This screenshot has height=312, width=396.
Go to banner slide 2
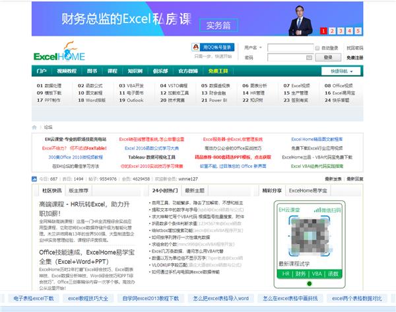click(332, 31)
